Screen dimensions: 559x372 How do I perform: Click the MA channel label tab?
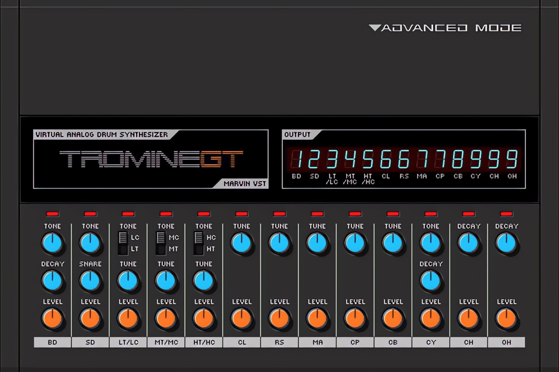[x=317, y=342]
